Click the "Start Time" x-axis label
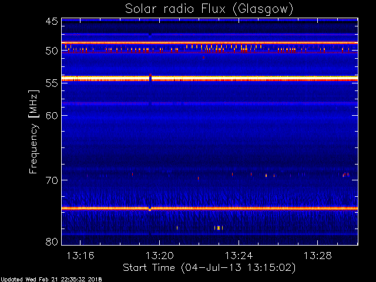 (x=209, y=267)
